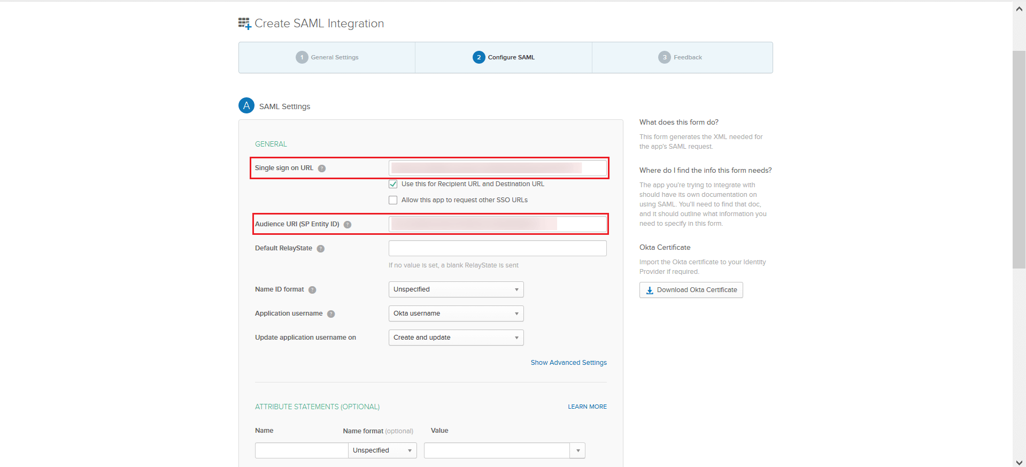Click help icon next to Default RelayState
The width and height of the screenshot is (1026, 467).
point(321,249)
